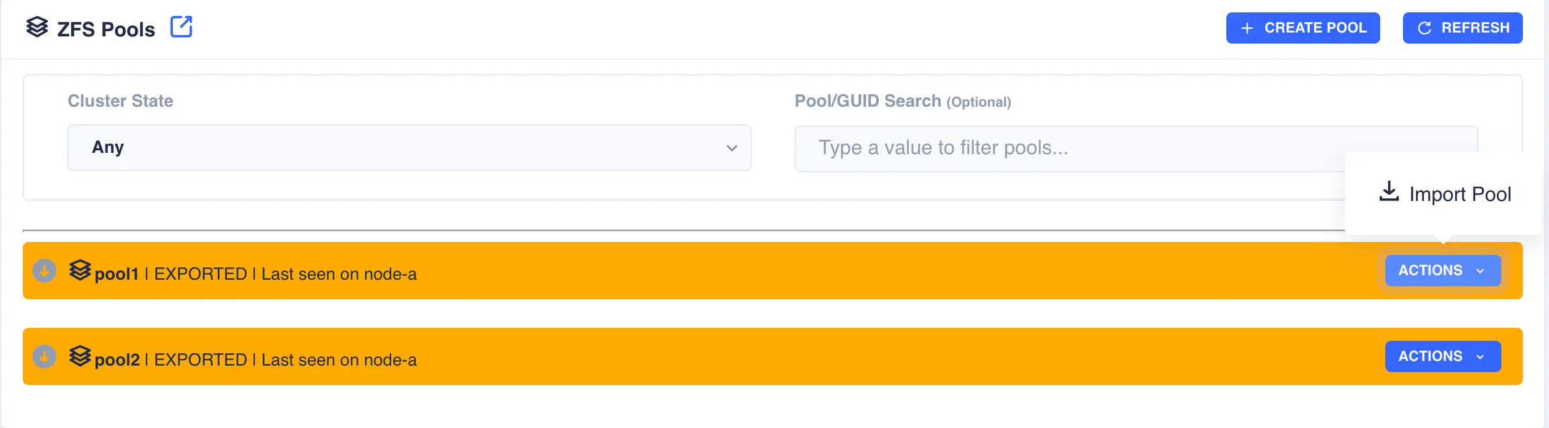The width and height of the screenshot is (1549, 428).
Task: Expand the pool2 EXPORTED row
Action: point(652,359)
